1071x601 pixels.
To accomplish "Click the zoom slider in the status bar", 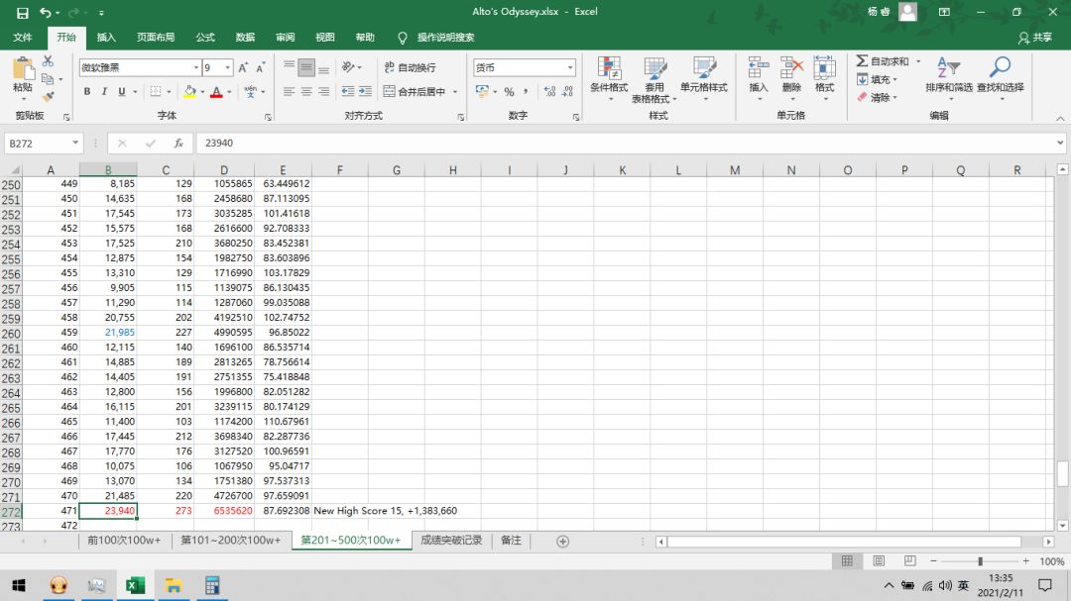I will click(x=980, y=561).
